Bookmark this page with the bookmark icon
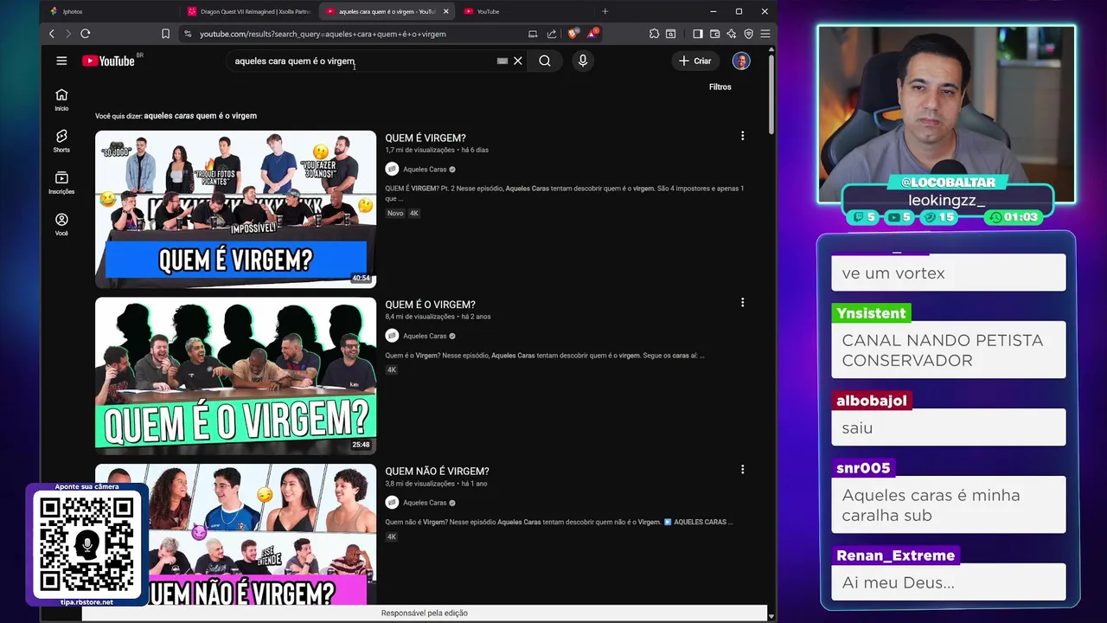Viewport: 1107px width, 623px height. pos(165,34)
